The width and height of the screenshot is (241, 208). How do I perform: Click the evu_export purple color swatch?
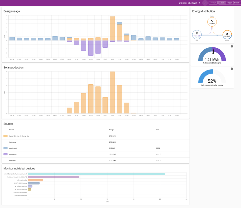6,154
